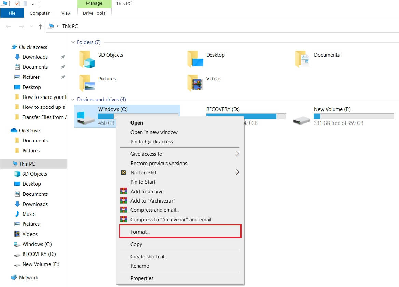Expand the Give access to submenu arrow
This screenshot has height=287, width=399.
coord(237,154)
